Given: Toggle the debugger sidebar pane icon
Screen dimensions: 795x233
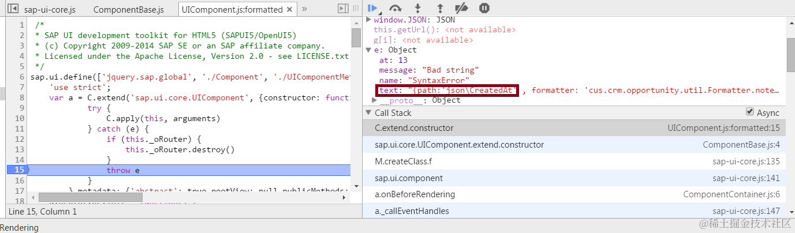Looking at the screenshot, I should tap(343, 9).
